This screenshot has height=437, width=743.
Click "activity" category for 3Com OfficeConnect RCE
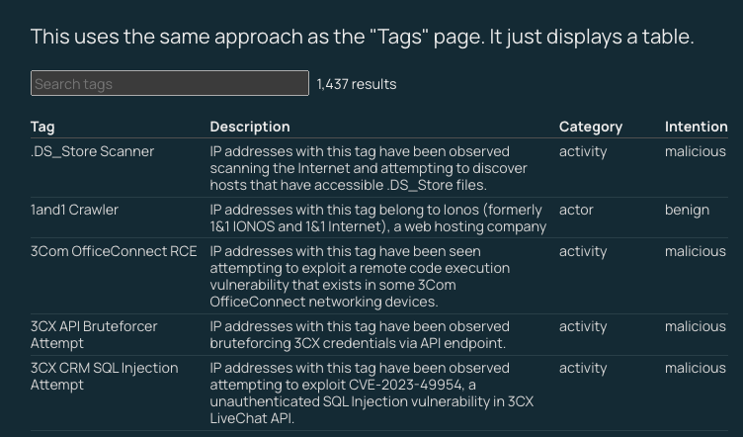(x=583, y=251)
